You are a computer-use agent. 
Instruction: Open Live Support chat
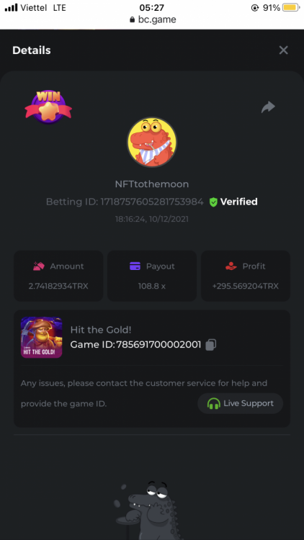pyautogui.click(x=240, y=403)
